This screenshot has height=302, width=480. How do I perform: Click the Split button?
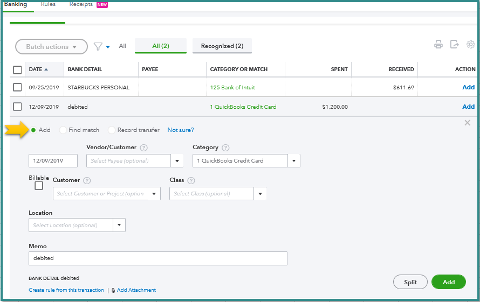click(410, 282)
